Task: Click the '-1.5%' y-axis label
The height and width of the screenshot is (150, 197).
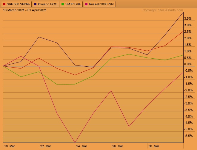Action: pos(188,84)
